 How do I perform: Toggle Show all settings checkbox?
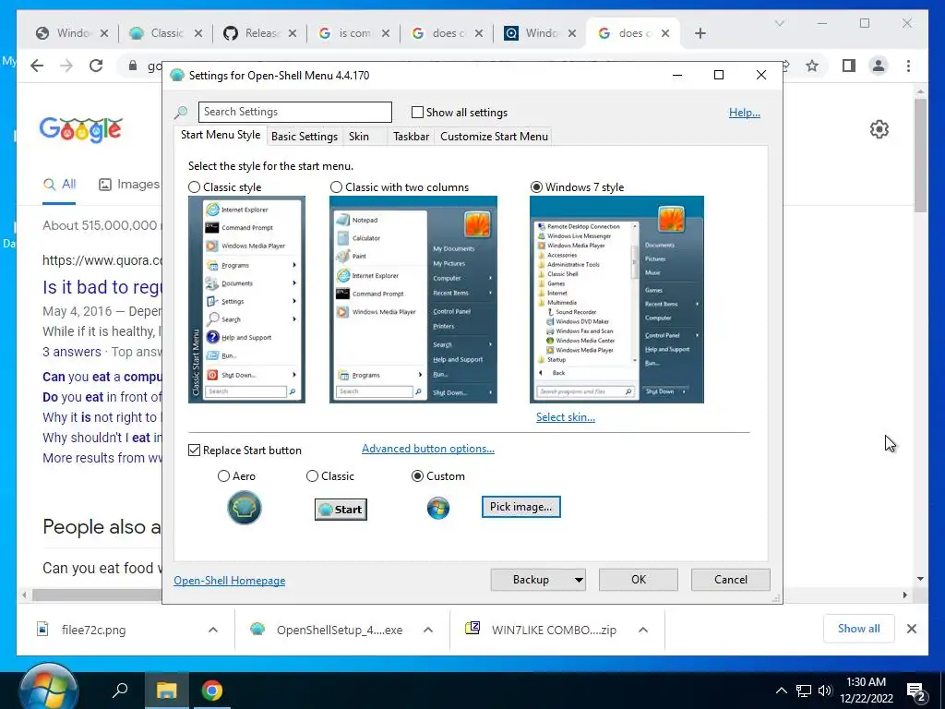[x=417, y=112]
